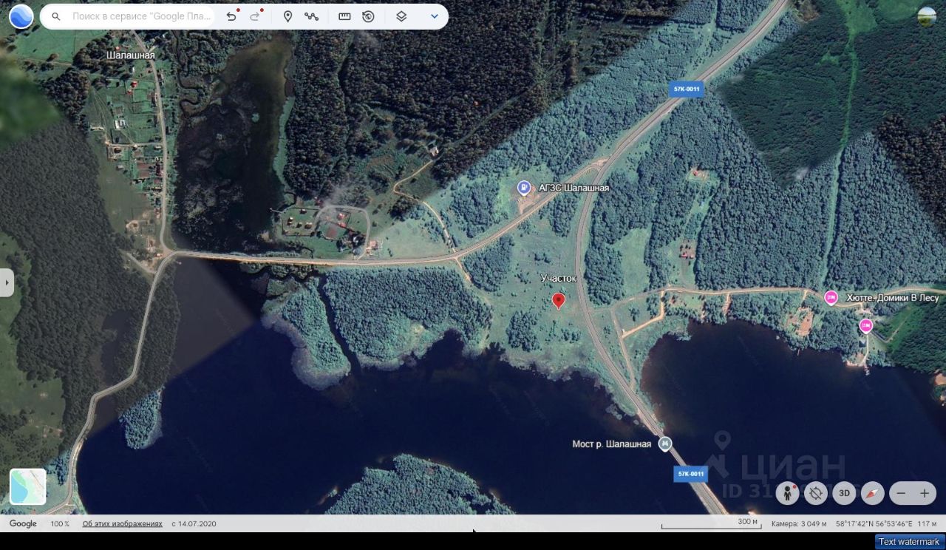946x550 pixels.
Task: Click the Мост р. Шалашная bridge marker
Action: pyautogui.click(x=665, y=444)
